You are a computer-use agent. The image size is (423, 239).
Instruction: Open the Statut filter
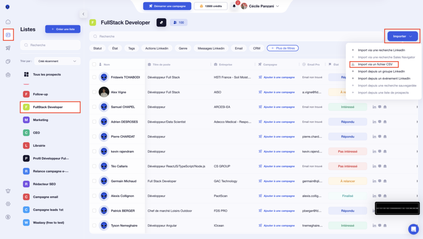tap(97, 48)
